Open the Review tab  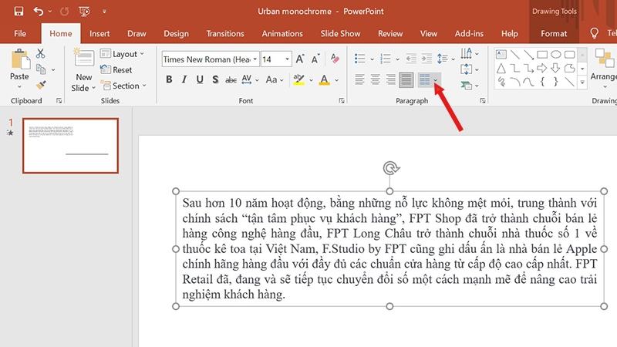[390, 34]
